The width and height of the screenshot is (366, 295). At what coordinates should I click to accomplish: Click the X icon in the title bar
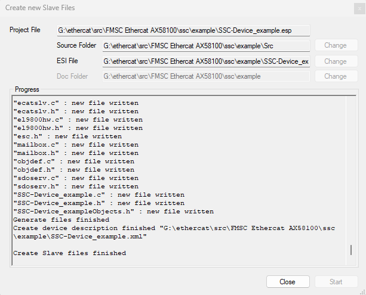tap(359, 9)
